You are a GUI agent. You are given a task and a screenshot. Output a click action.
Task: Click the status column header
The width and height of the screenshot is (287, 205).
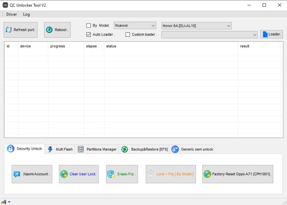(x=111, y=46)
